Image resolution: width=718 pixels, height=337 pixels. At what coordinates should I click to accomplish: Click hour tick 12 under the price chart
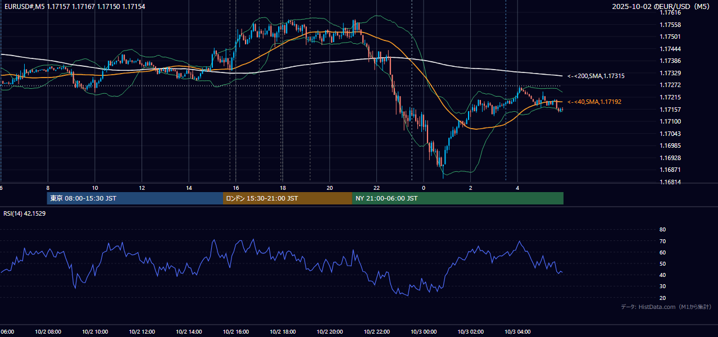(x=142, y=188)
